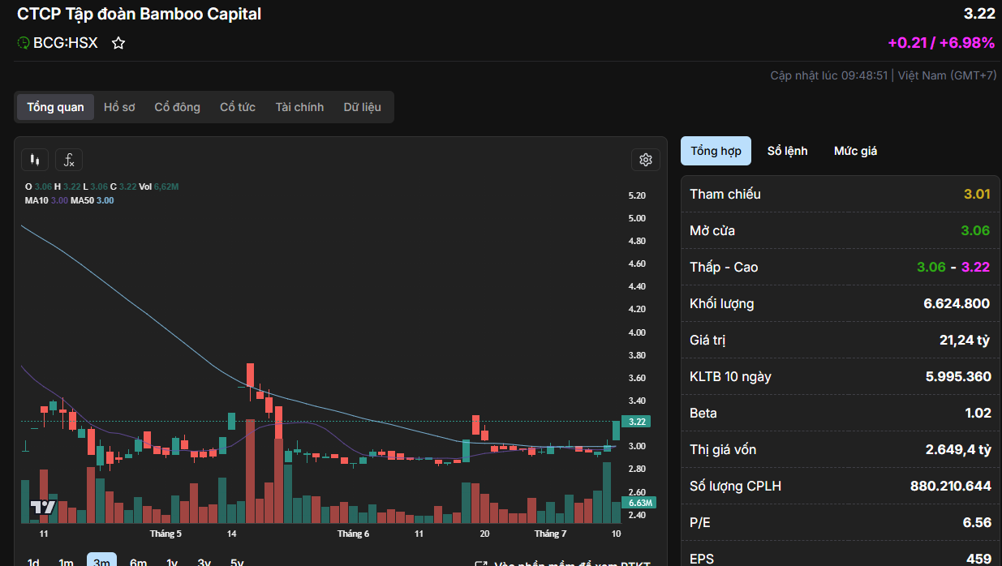Click the Thị giá vốn value 2.649,4 tỷ

coord(958,449)
